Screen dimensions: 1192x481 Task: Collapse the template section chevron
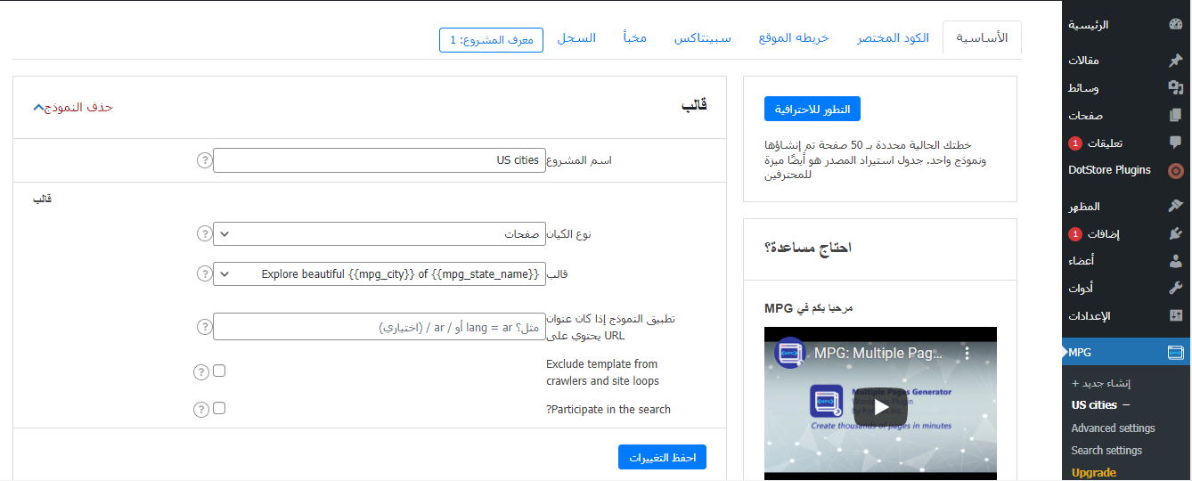click(x=37, y=107)
